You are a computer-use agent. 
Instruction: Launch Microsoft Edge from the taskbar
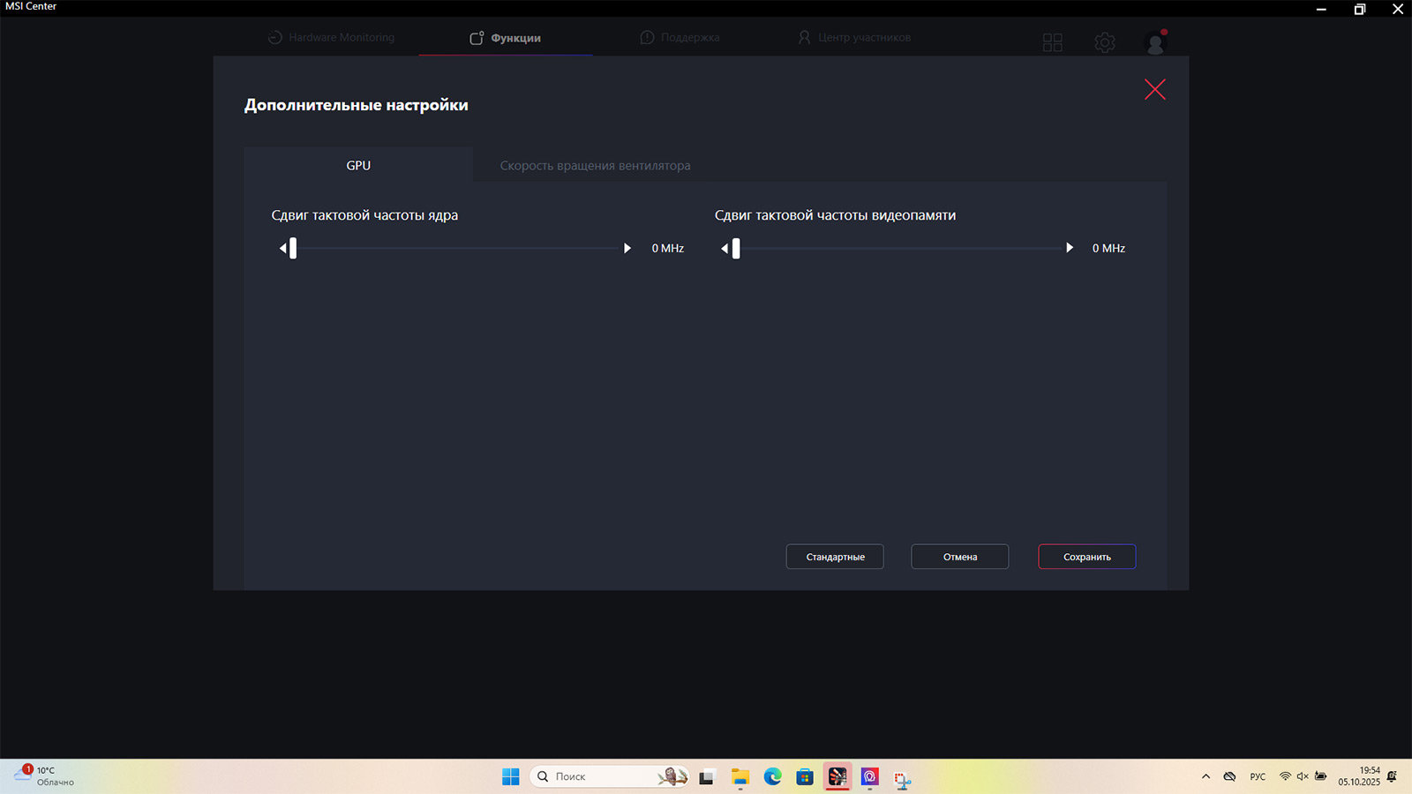click(x=772, y=776)
